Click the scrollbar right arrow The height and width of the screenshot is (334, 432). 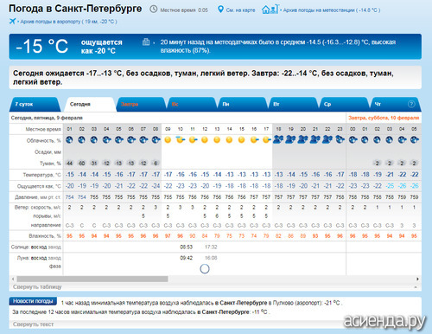coord(417,279)
